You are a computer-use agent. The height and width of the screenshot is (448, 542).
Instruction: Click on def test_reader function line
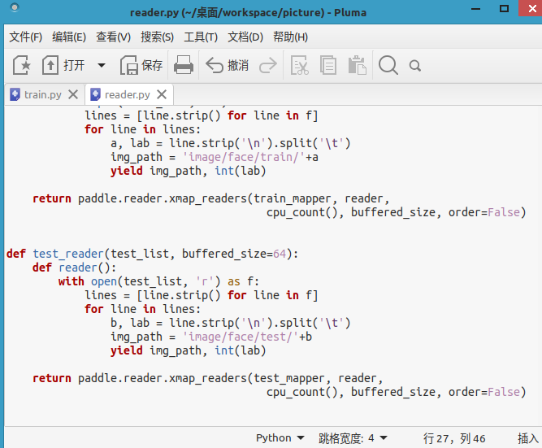pos(153,254)
